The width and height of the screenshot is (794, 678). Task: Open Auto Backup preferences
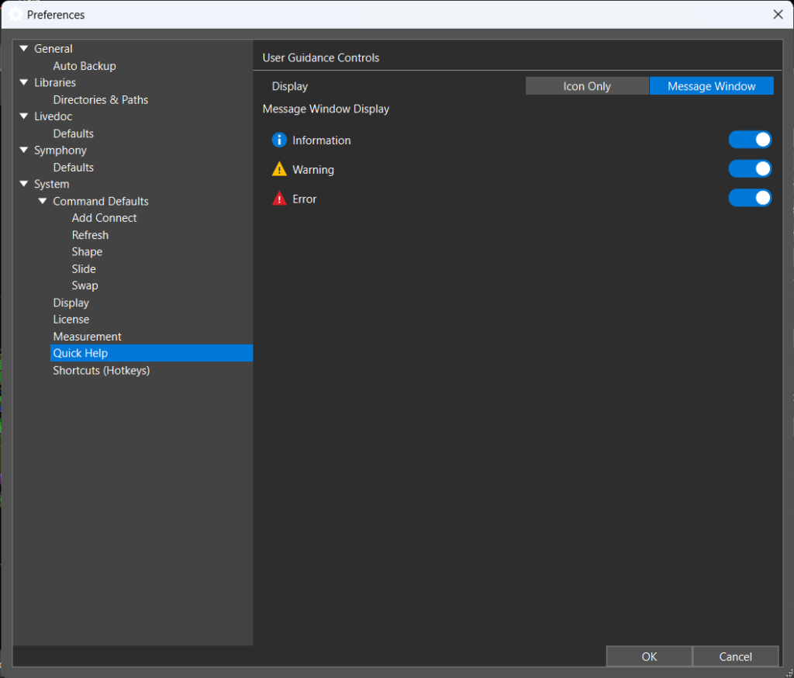coord(85,66)
